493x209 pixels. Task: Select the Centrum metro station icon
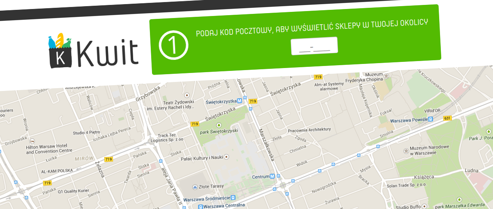[x=272, y=176]
